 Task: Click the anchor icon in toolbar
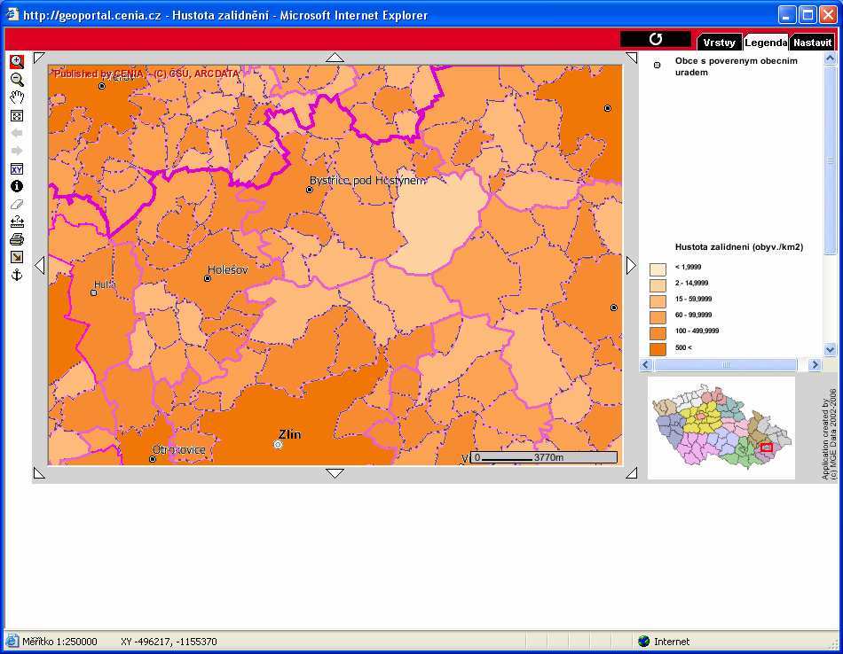pyautogui.click(x=17, y=276)
